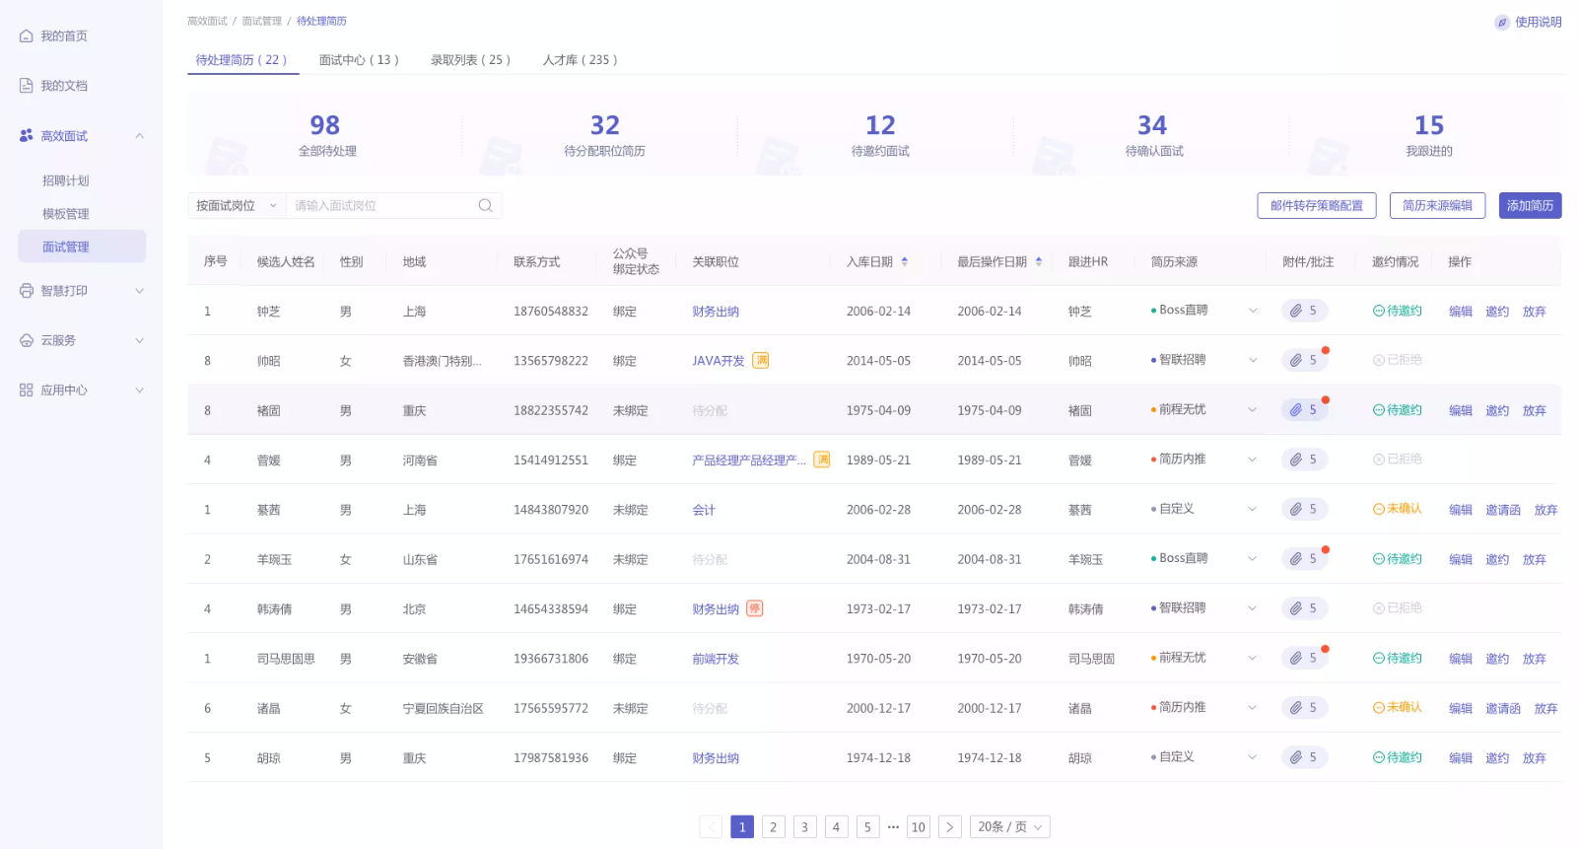Sort by 入库日期 column arrows

click(905, 262)
